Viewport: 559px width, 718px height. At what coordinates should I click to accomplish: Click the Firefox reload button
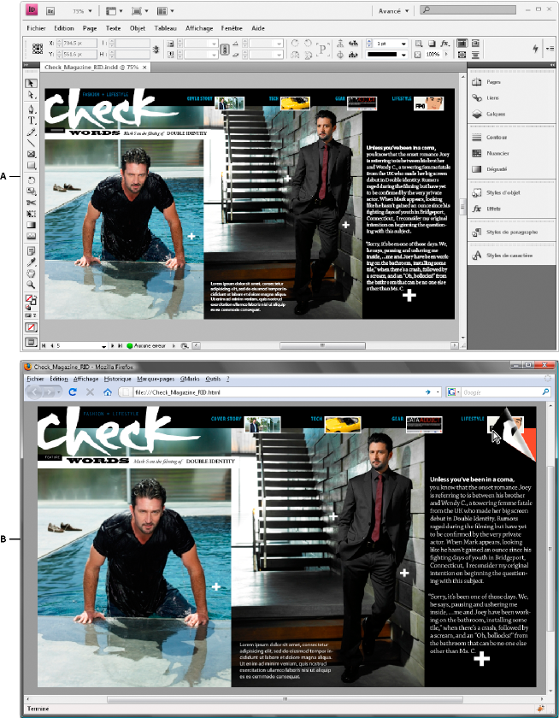73,392
